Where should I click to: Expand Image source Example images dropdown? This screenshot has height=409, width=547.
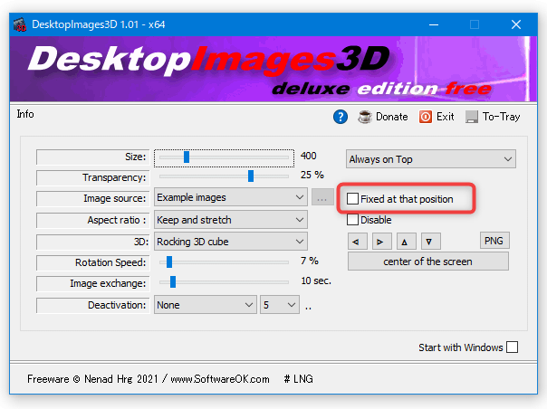pos(231,197)
